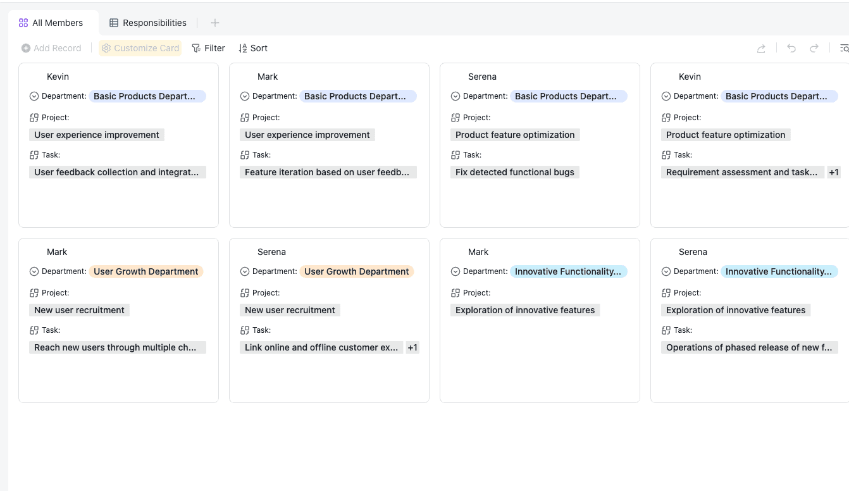Add a new view with the plus icon
Screen dimensions: 849x491
(215, 23)
